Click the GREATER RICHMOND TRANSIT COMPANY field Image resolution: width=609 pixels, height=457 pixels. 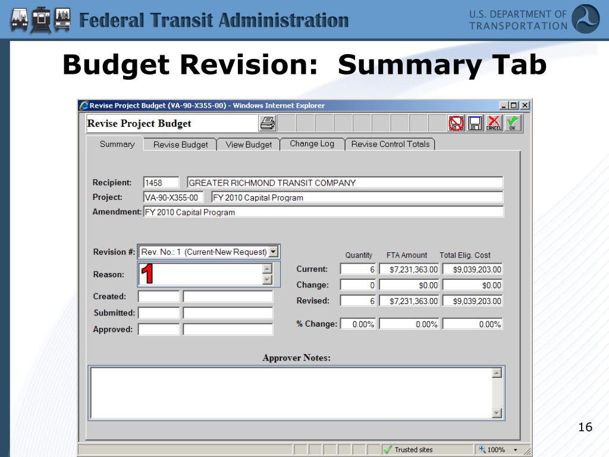click(345, 183)
